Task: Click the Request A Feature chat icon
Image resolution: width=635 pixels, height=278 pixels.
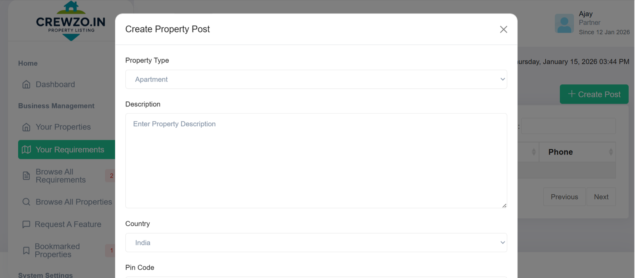Action: (x=26, y=225)
